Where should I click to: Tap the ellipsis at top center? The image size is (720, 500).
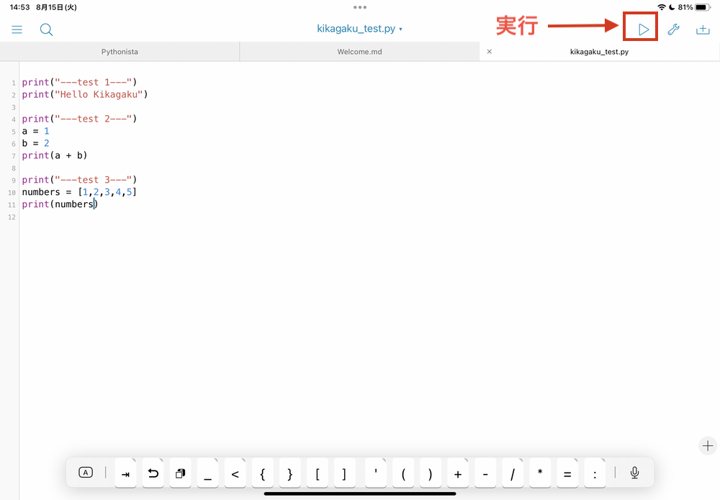pos(360,6)
